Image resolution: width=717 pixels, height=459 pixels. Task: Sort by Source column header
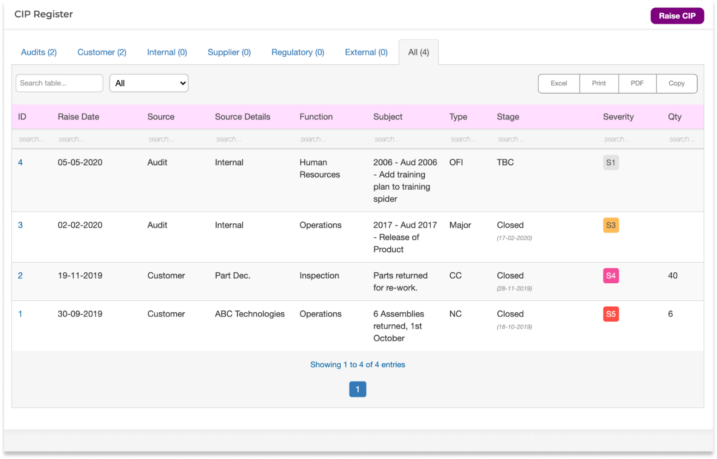pos(161,117)
